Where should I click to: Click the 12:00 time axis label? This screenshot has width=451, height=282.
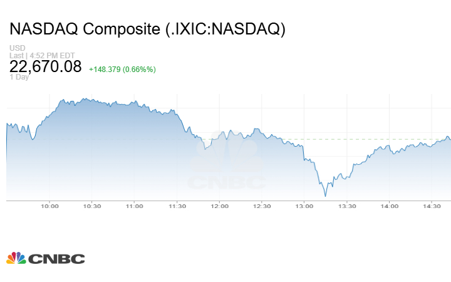point(219,206)
